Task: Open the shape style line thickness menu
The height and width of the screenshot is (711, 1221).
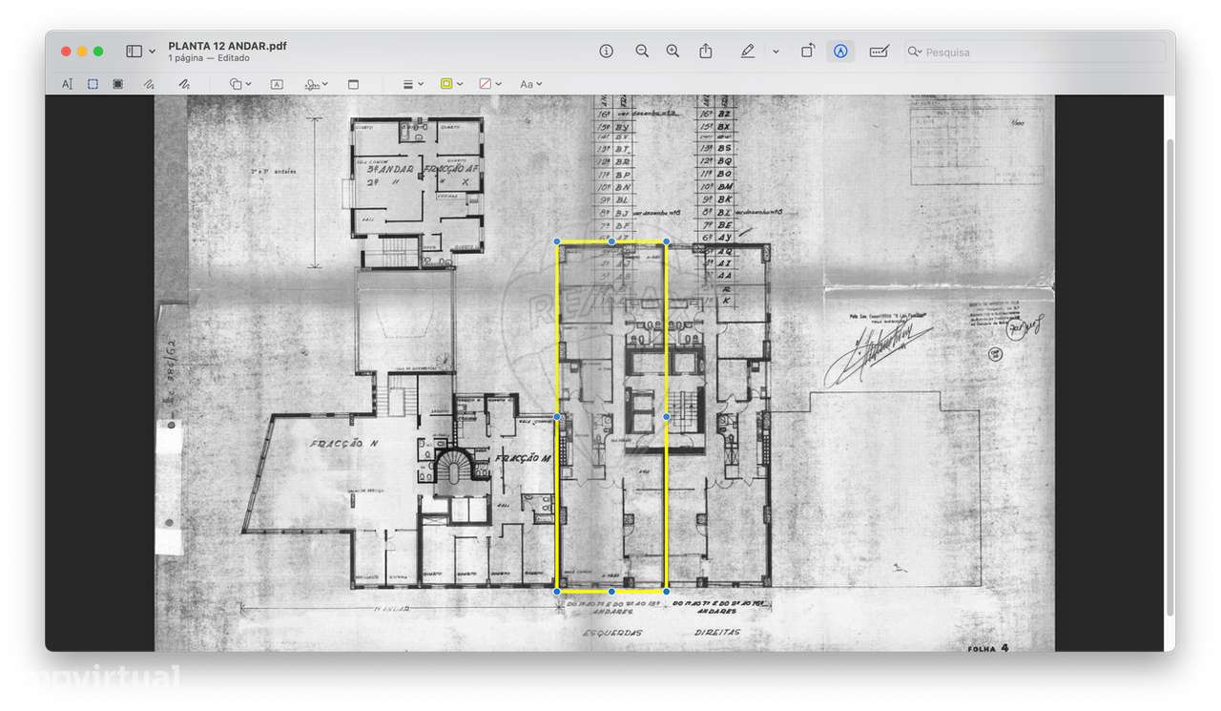Action: tap(412, 84)
